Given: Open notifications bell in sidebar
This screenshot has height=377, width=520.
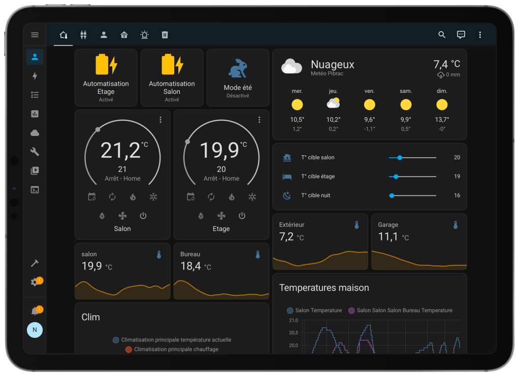Looking at the screenshot, I should click(35, 311).
